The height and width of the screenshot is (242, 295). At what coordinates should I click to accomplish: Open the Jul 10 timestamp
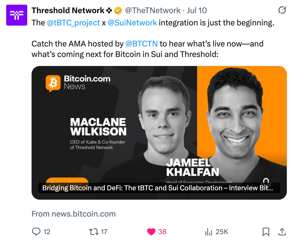click(x=197, y=11)
